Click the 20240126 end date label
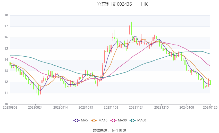This screenshot has width=219, height=133. click(x=210, y=107)
